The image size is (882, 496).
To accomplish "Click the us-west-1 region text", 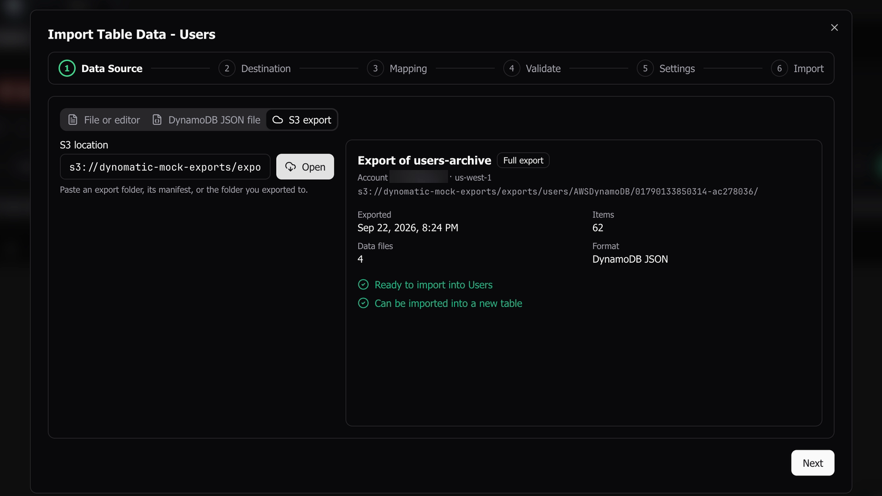I will click(x=473, y=178).
